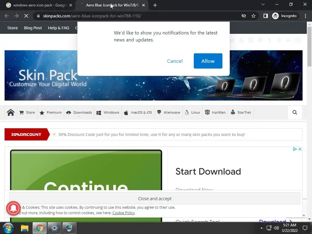Click Start Download ad heading
The width and height of the screenshot is (312, 234).
pyautogui.click(x=208, y=172)
